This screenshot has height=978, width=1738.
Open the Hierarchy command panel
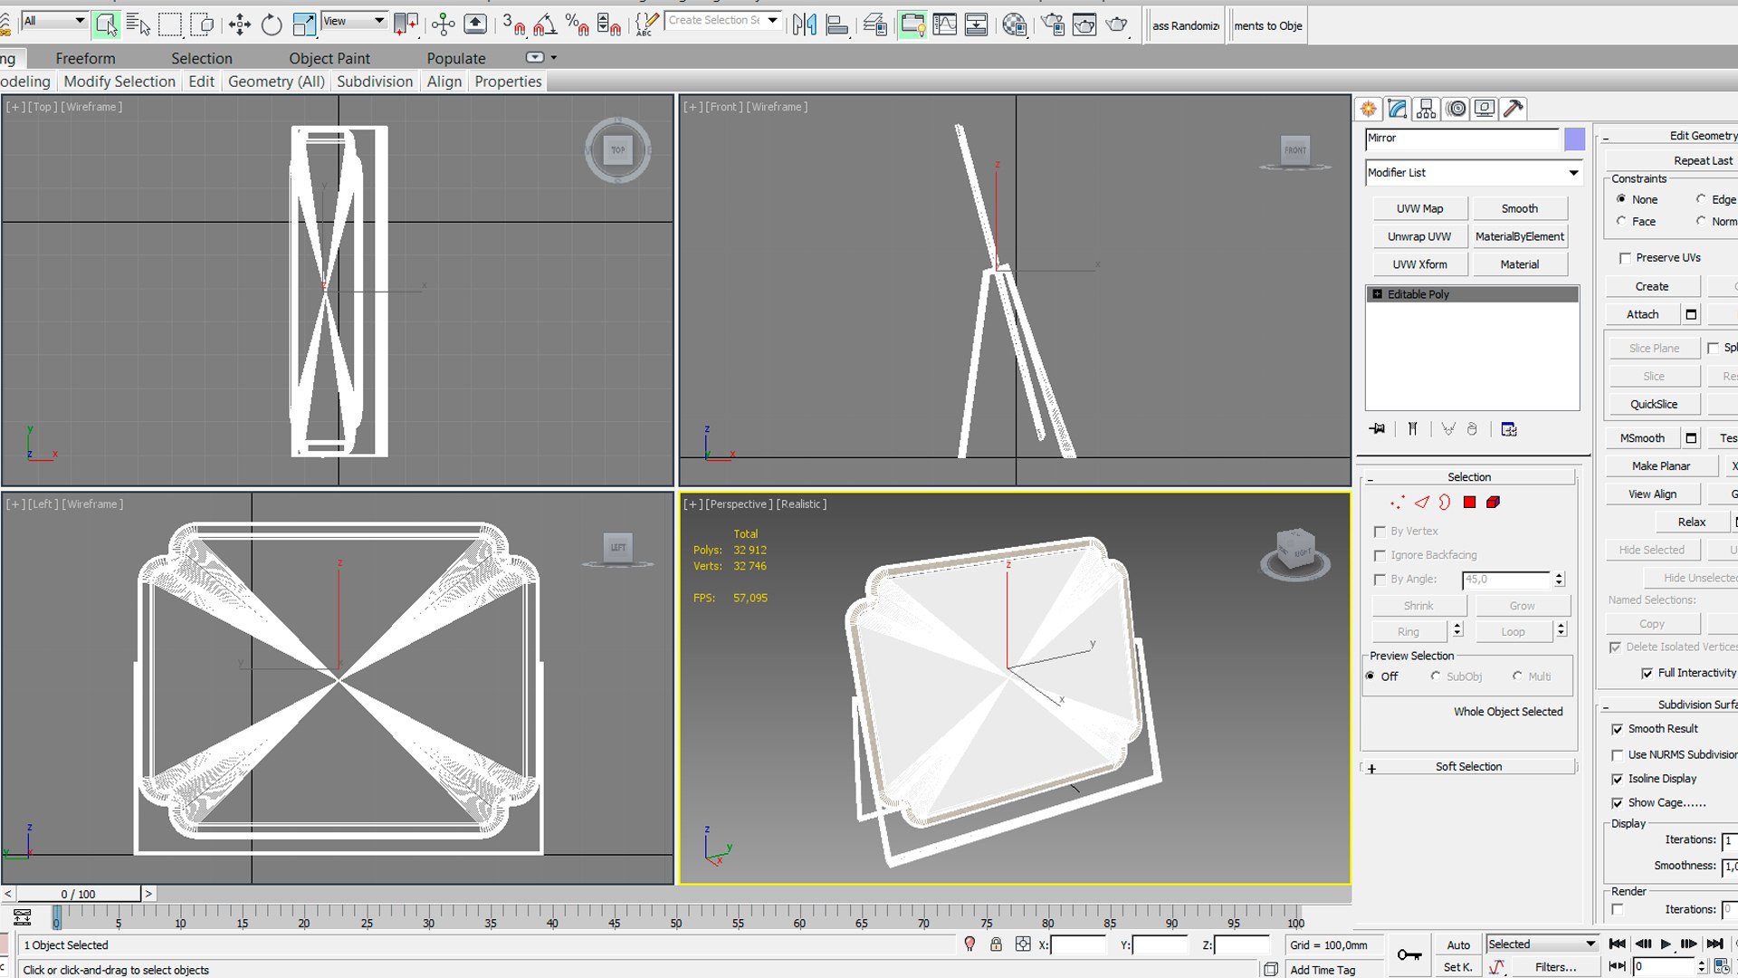click(x=1427, y=109)
